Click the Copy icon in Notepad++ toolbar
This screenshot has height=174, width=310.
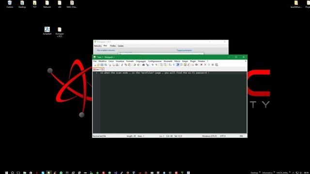pyautogui.click(x=126, y=65)
